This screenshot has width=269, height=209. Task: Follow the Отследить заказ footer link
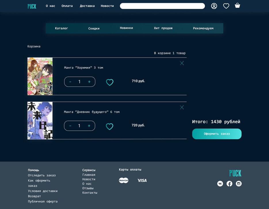coord(42,175)
